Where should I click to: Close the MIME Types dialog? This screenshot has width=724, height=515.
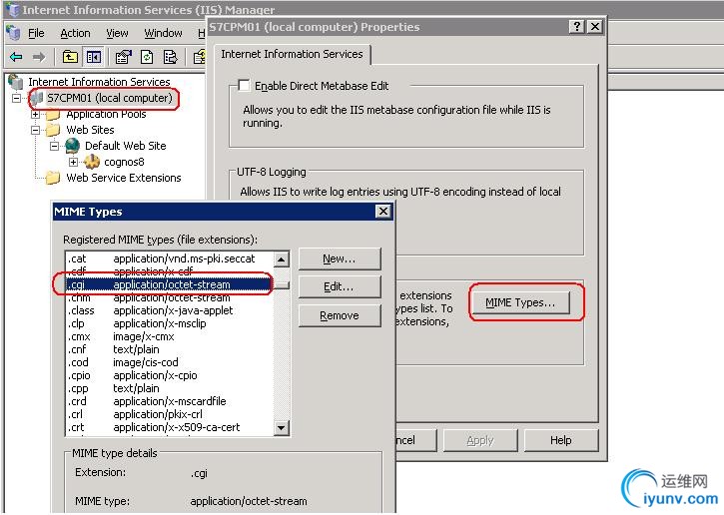pos(383,212)
